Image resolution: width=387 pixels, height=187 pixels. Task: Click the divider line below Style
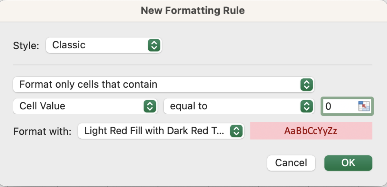pos(193,65)
